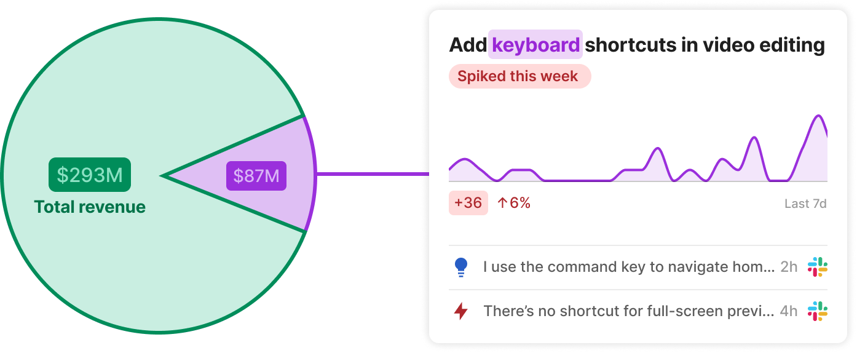The height and width of the screenshot is (353, 857).
Task: Click the highlighted 'keyboard' keyword
Action: [x=535, y=45]
